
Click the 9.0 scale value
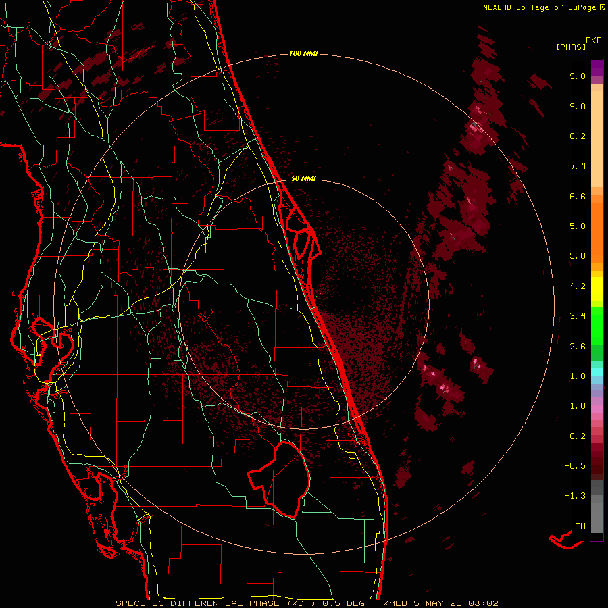coord(578,107)
